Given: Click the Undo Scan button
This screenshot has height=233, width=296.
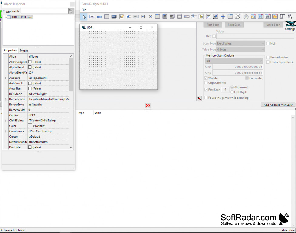Looking at the screenshot, I should (x=273, y=25).
